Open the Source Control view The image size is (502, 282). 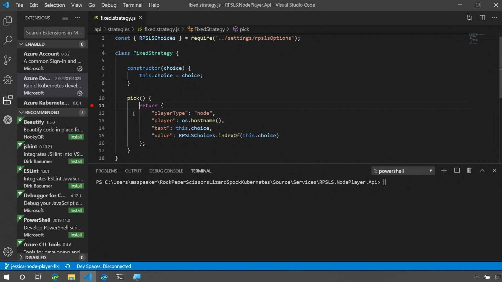8,60
